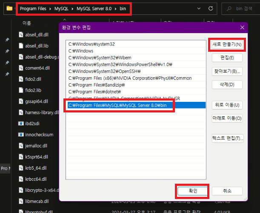This screenshot has width=260, height=213.
Task: Select the innochecksum executable
Action: coord(39,135)
